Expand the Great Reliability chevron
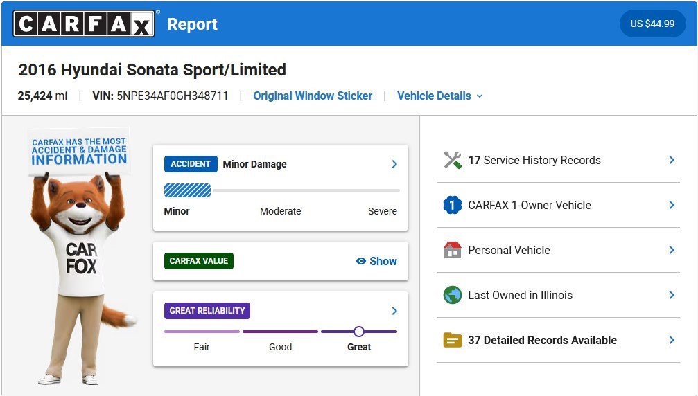698x396 pixels. pos(394,311)
